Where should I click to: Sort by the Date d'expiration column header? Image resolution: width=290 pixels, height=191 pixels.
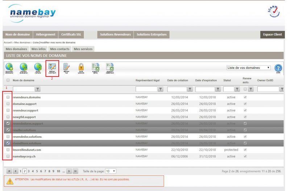[x=206, y=80]
